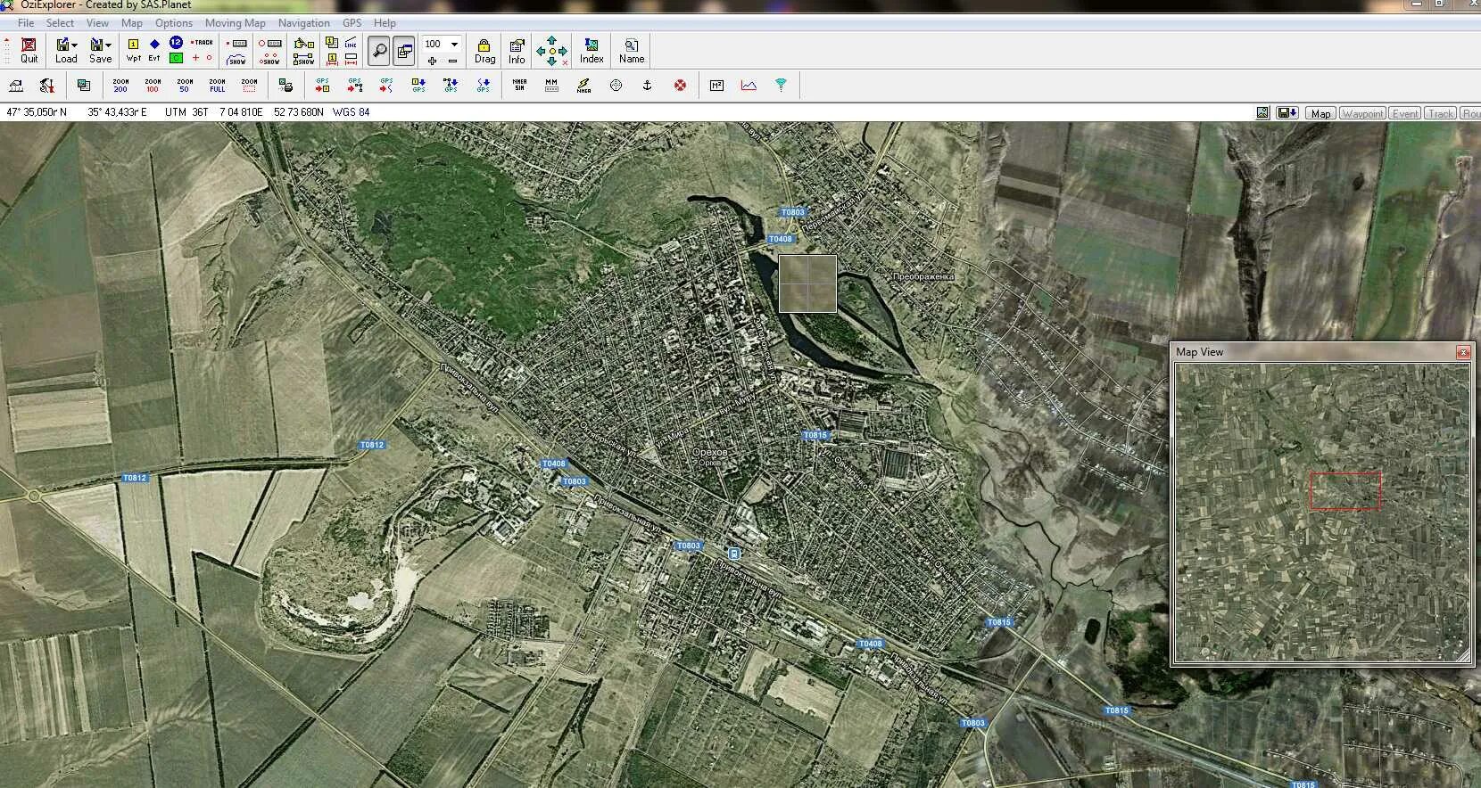Set zoom to 200 percent
Image resolution: width=1481 pixels, height=788 pixels.
[120, 85]
